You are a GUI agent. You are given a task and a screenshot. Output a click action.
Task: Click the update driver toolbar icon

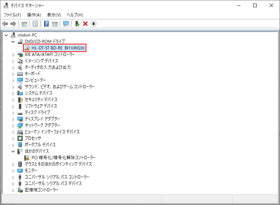(77, 24)
